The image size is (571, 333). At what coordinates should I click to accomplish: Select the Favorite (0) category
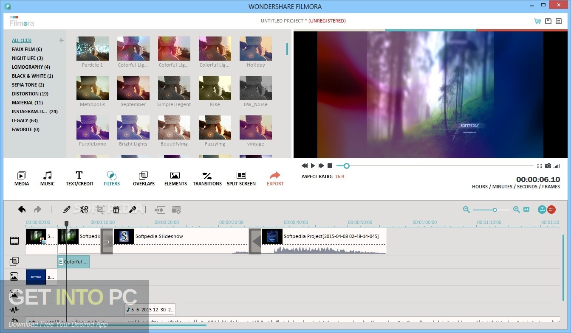(x=25, y=129)
